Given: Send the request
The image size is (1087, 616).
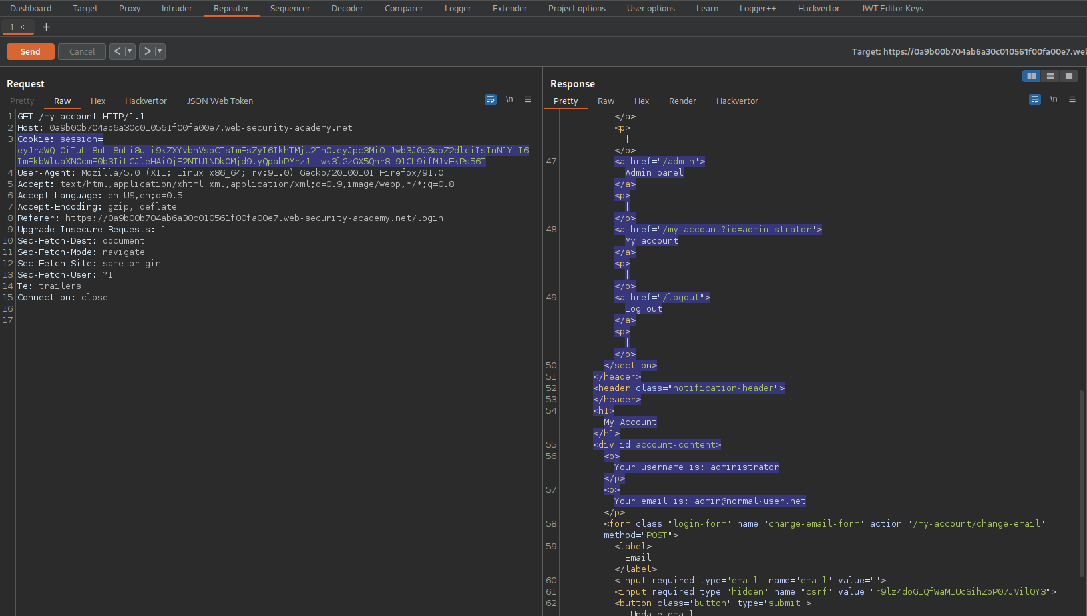Looking at the screenshot, I should (31, 51).
